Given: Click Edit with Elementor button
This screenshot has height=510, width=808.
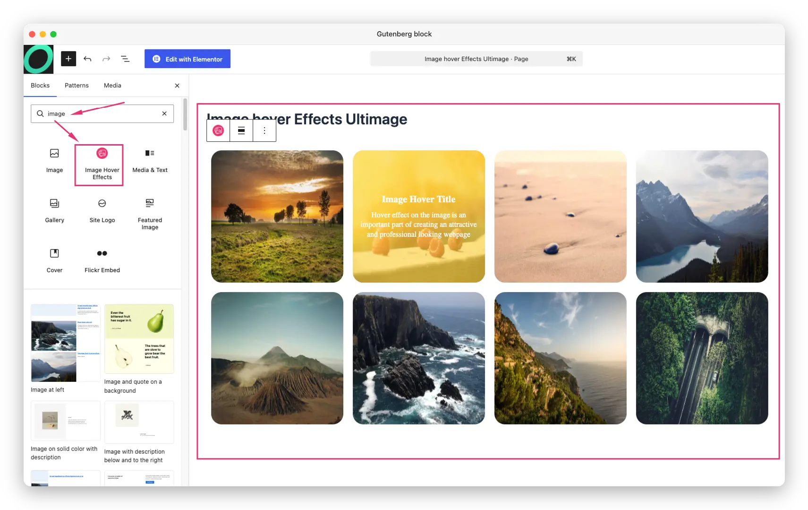Looking at the screenshot, I should pyautogui.click(x=187, y=59).
